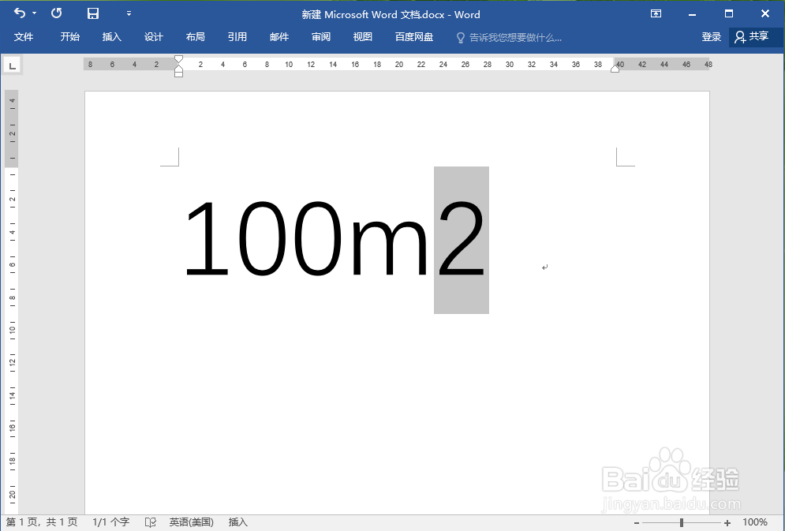The height and width of the screenshot is (531, 785).
Task: Toggle 插入 overtype mode in status bar
Action: (x=237, y=522)
